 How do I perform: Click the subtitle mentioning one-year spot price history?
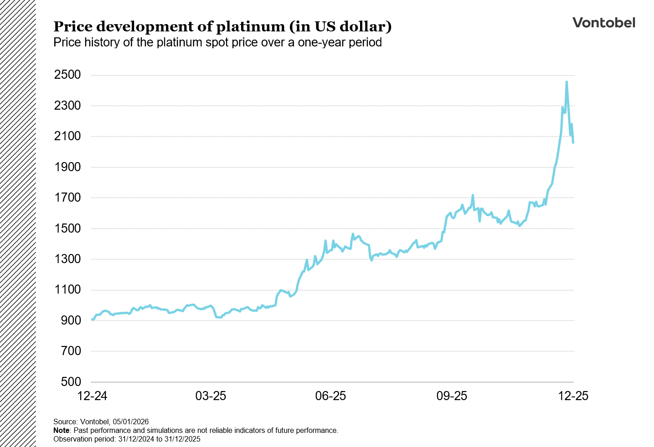(218, 42)
